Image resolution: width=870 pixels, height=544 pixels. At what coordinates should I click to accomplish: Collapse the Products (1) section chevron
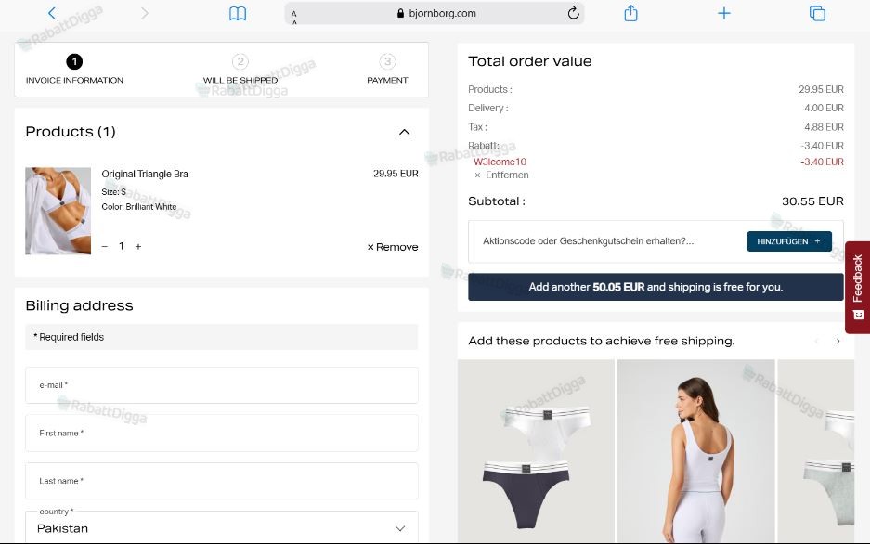point(405,132)
